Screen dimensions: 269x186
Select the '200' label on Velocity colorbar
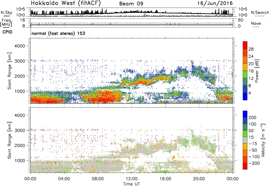pyautogui.click(x=253, y=118)
